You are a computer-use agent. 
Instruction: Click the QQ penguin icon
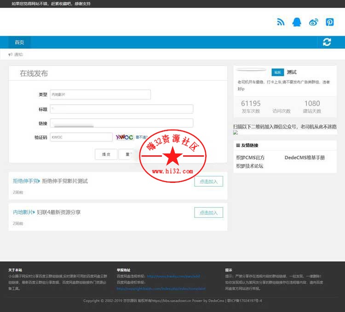click(x=297, y=22)
